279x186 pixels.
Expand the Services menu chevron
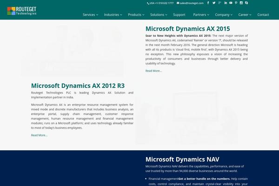point(97,15)
